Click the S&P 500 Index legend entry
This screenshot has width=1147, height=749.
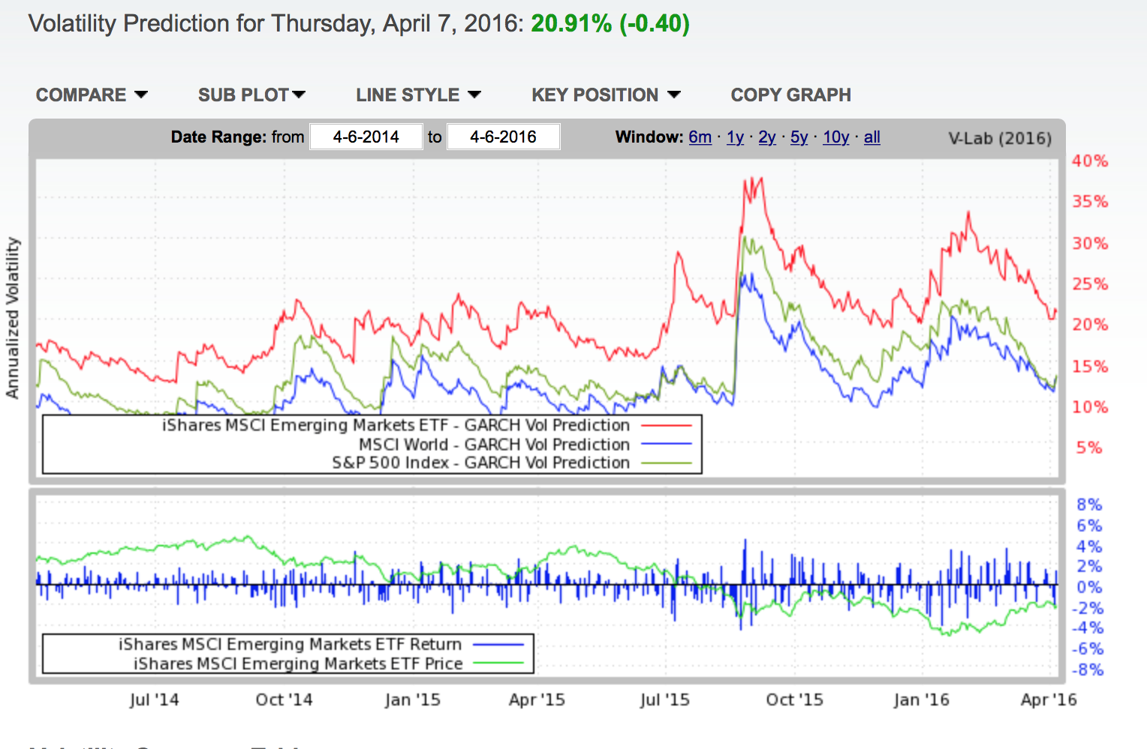[480, 462]
